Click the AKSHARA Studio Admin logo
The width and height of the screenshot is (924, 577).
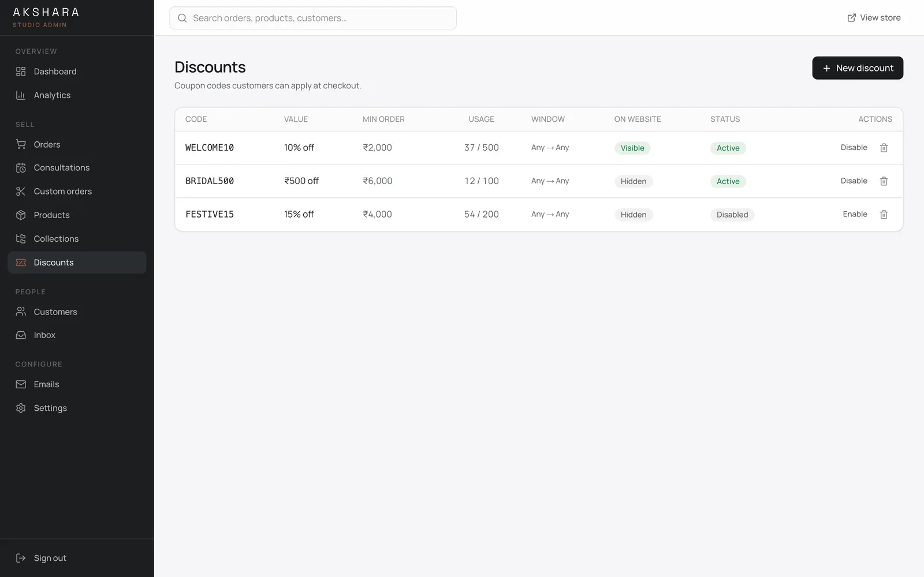coord(46,17)
